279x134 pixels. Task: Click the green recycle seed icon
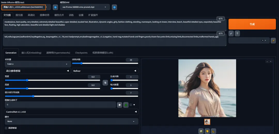[126, 105]
